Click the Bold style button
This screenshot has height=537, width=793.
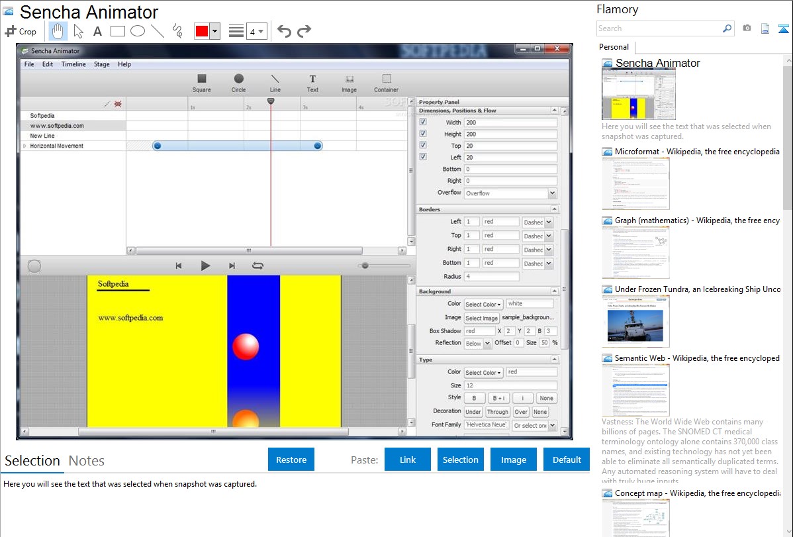tap(474, 399)
